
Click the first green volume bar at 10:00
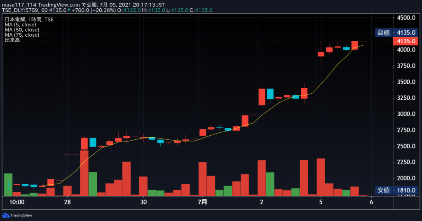[8, 185]
